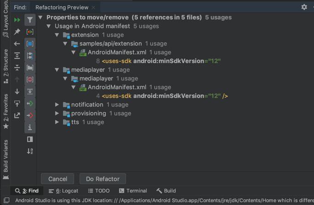Click the pin tab icon
The width and height of the screenshot is (314, 205).
click(17, 31)
